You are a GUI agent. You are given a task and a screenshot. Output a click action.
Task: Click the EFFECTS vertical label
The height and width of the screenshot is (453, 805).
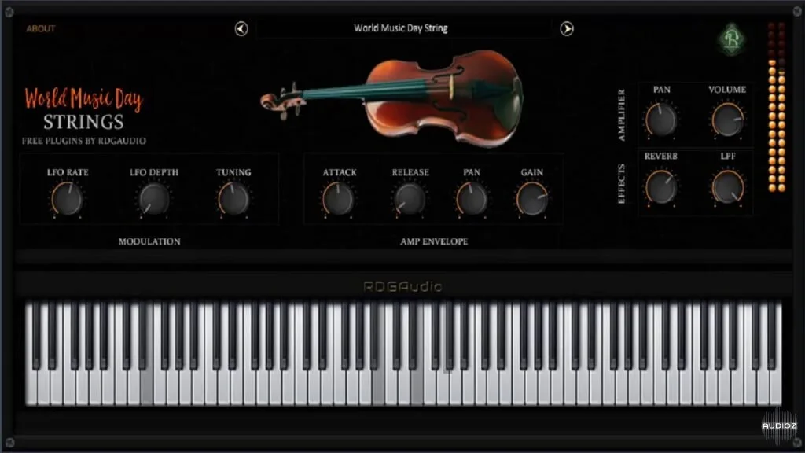tap(622, 184)
